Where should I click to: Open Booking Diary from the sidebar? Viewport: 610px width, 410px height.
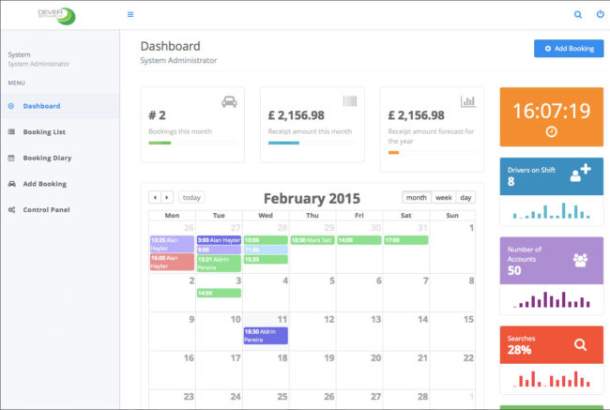[x=47, y=158]
